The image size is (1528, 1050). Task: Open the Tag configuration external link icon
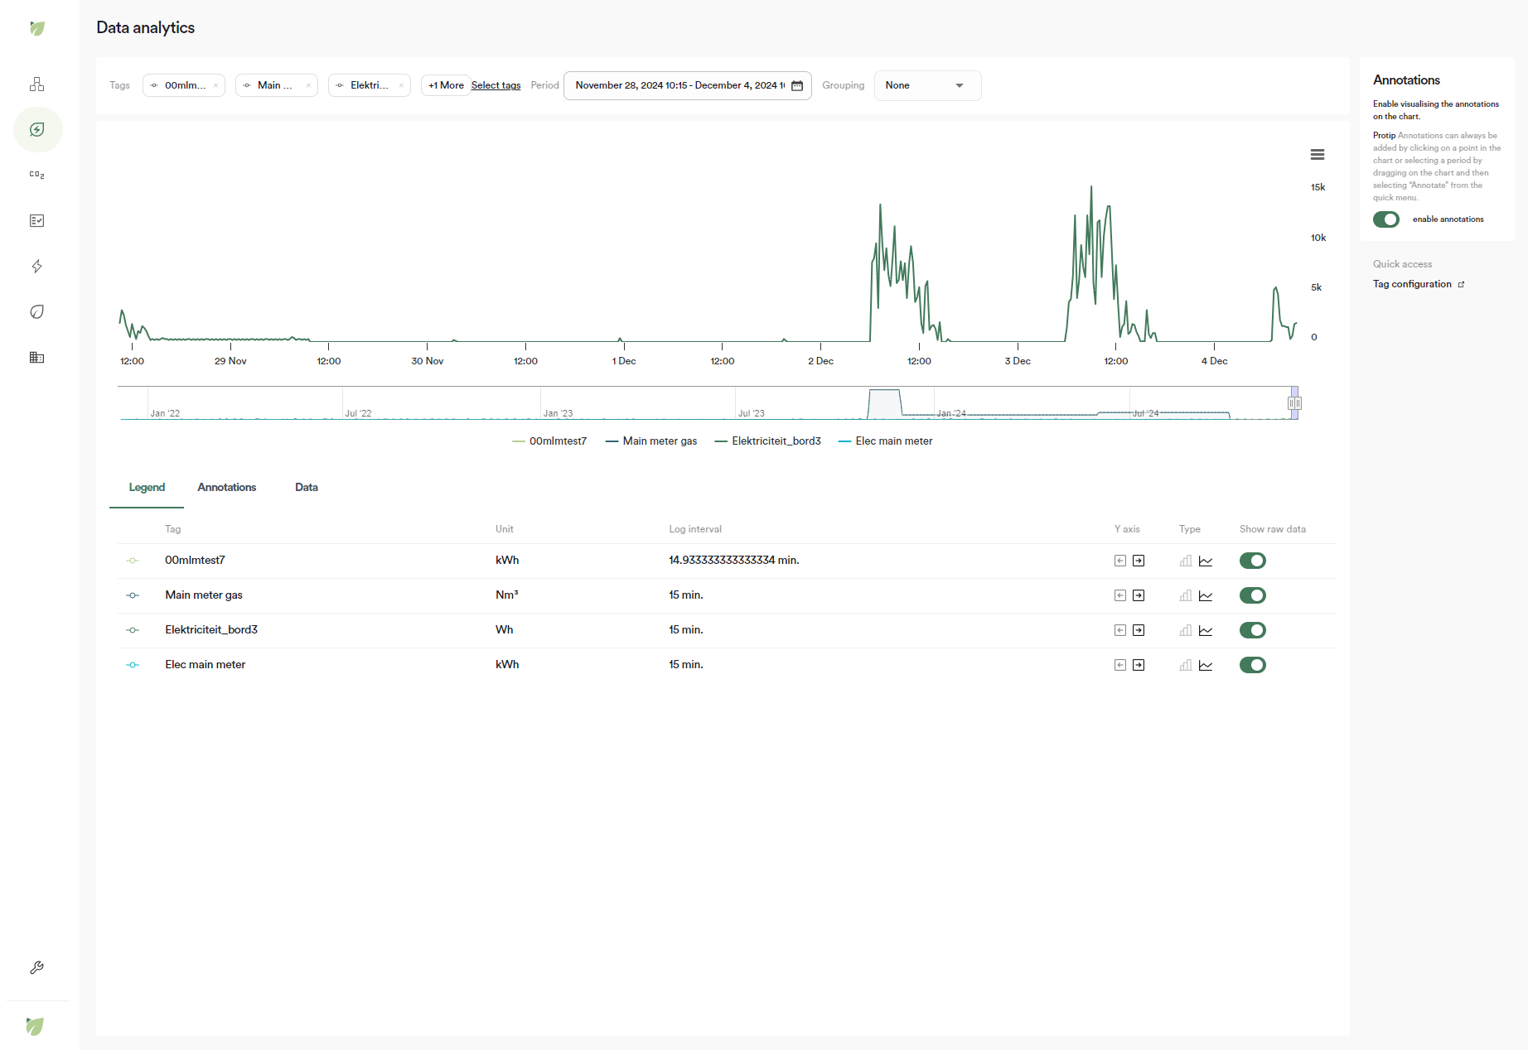click(x=1461, y=285)
